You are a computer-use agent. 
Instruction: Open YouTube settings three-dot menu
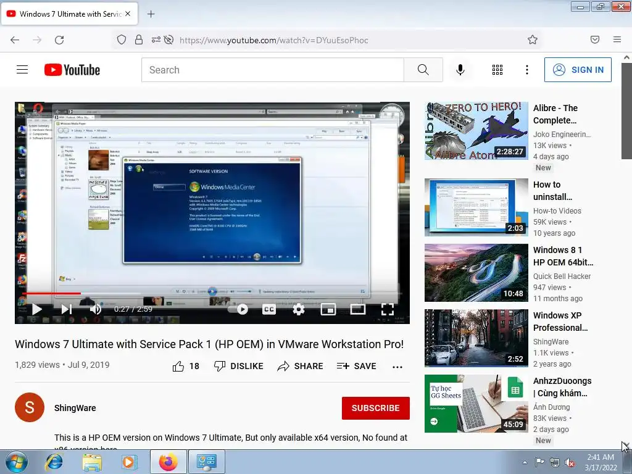click(527, 70)
